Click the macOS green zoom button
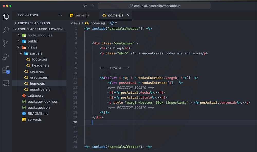Image resolution: width=257 pixels, height=152 pixels. pos(10,6)
